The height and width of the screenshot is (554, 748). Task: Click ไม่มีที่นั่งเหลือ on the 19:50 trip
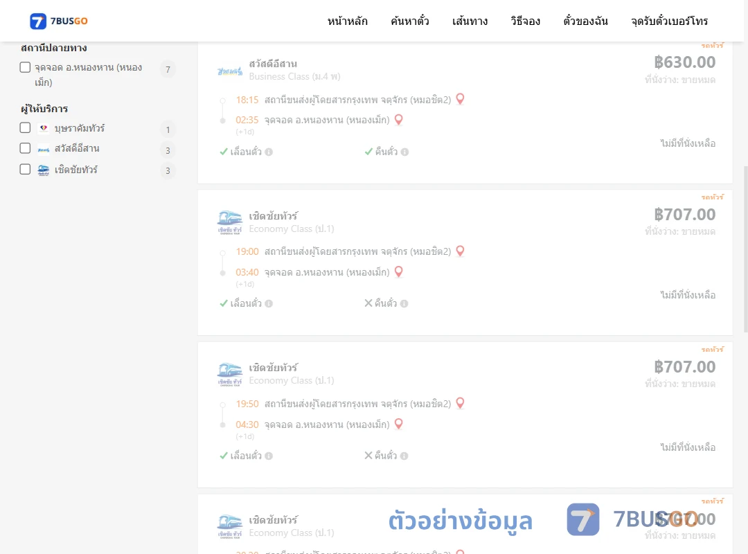(x=688, y=447)
